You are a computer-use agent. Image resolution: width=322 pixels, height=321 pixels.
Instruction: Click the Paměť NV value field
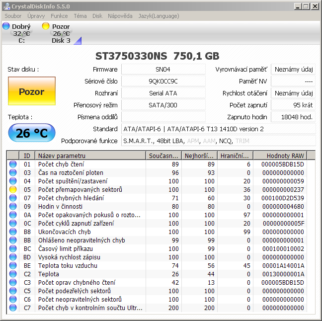[293, 81]
